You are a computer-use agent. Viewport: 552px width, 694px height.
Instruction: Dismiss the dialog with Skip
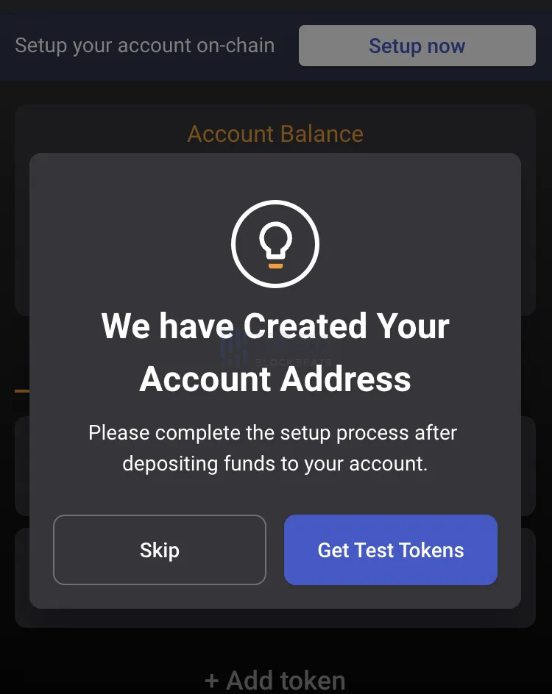pos(159,550)
